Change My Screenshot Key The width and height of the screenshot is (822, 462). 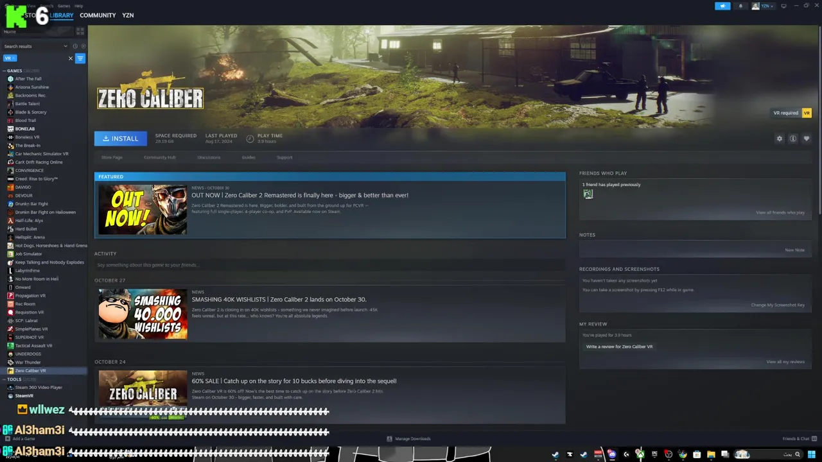pyautogui.click(x=778, y=305)
